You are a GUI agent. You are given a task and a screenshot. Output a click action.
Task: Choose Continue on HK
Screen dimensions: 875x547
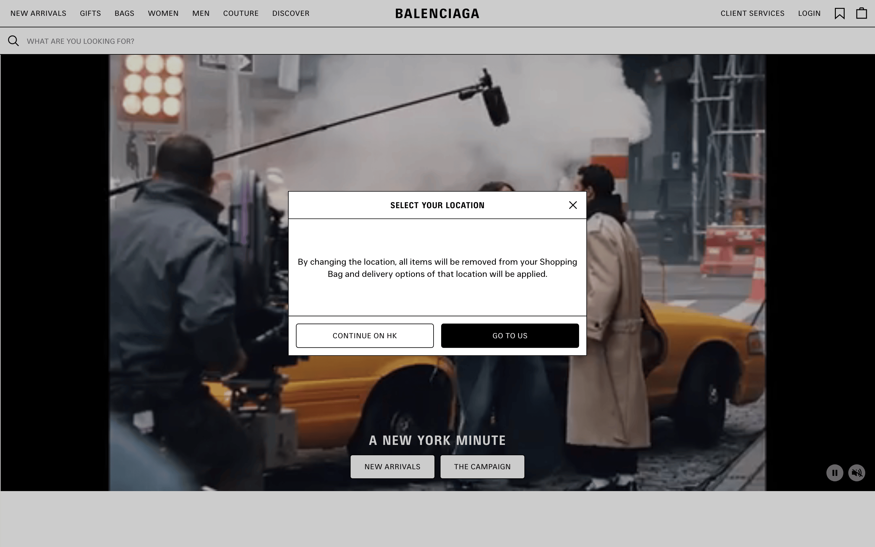coord(365,336)
